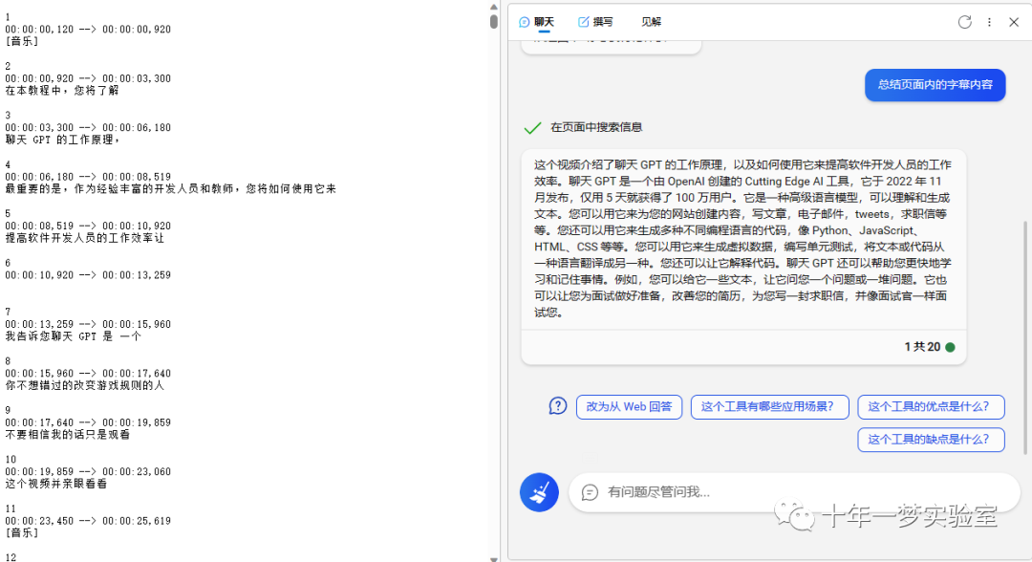Click the chat bubble icon in input box
This screenshot has width=1032, height=562.
click(x=590, y=492)
